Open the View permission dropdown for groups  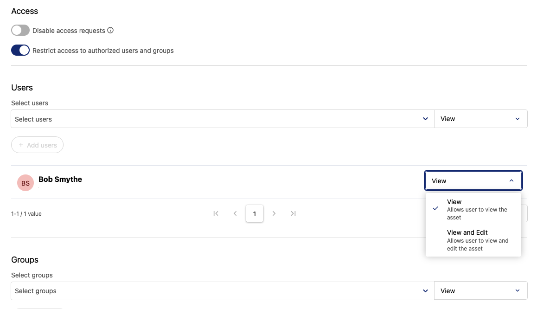pos(480,291)
